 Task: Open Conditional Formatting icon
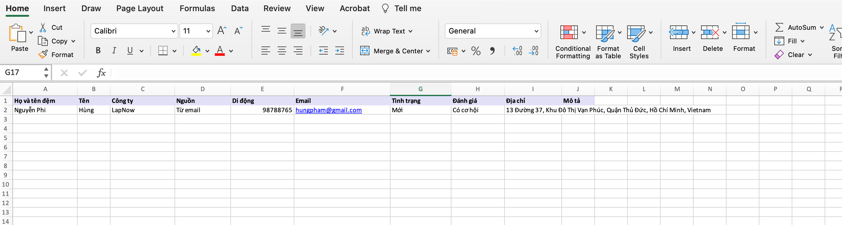pos(569,33)
